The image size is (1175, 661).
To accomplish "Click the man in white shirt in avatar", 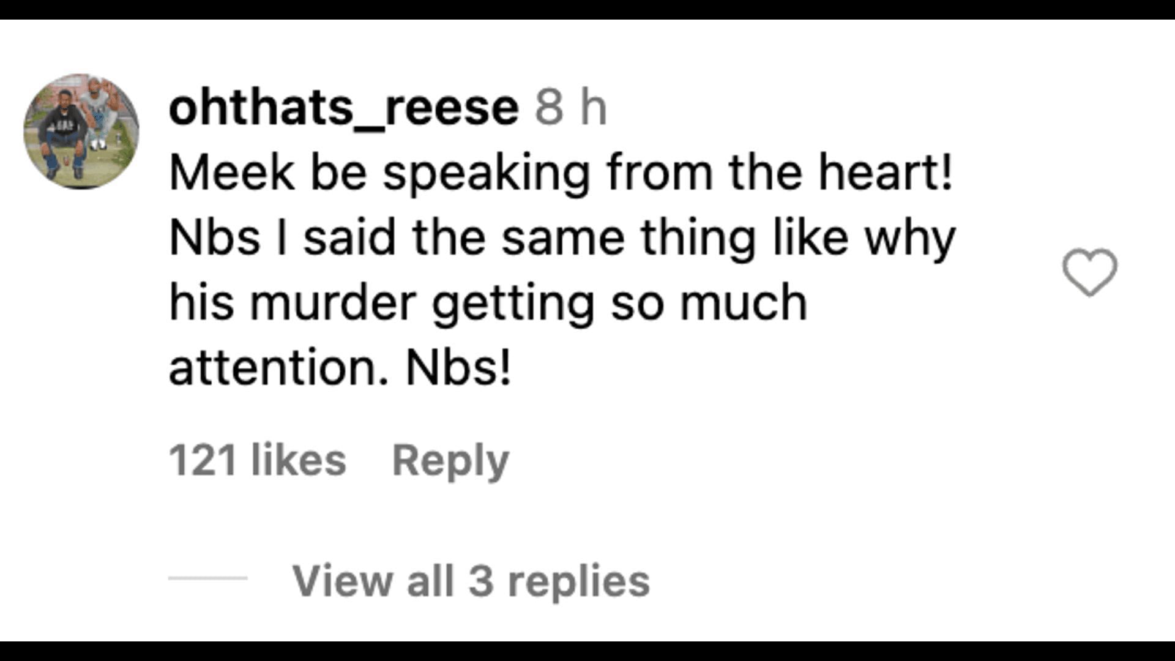I will pyautogui.click(x=99, y=115).
